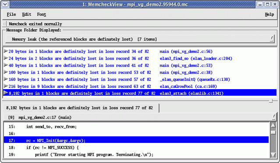The width and height of the screenshot is (280, 163).
Task: Expand the 160 bytes loss record 57 entry
Action: 6,79
